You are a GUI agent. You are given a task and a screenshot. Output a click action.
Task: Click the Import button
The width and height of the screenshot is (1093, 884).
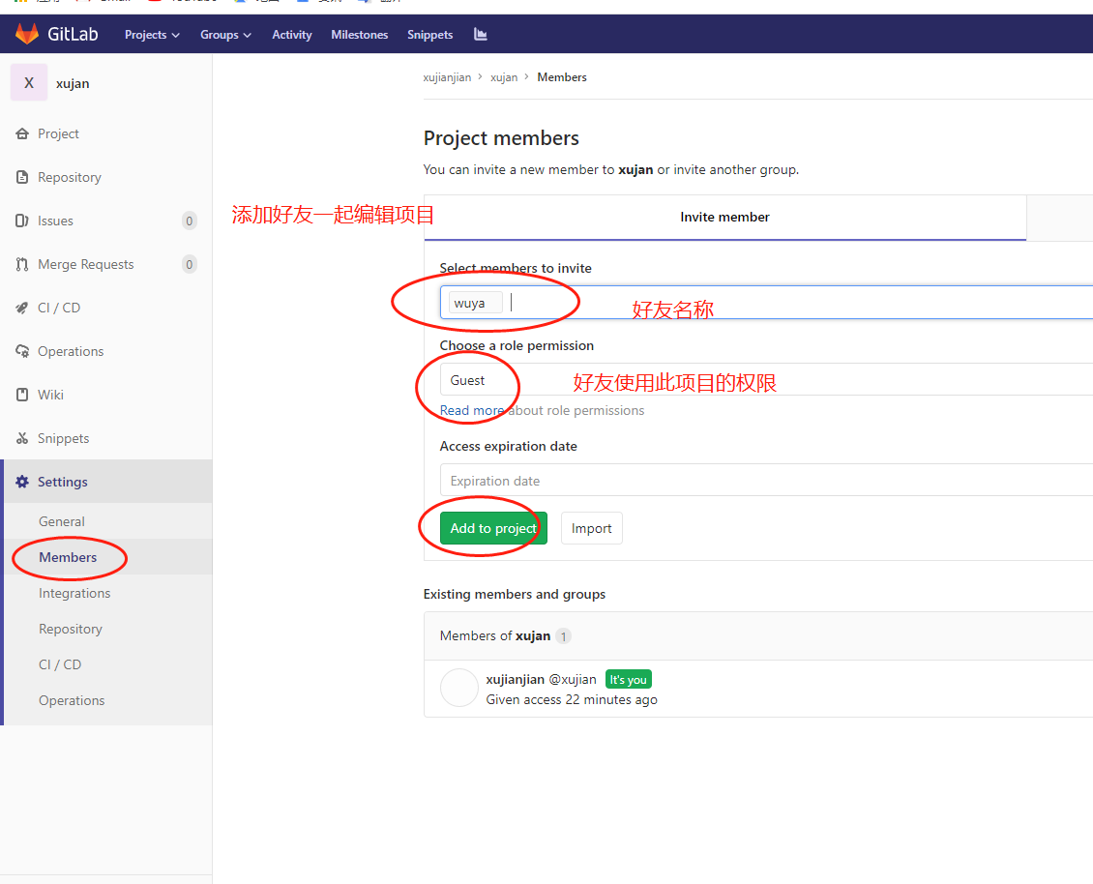point(591,528)
